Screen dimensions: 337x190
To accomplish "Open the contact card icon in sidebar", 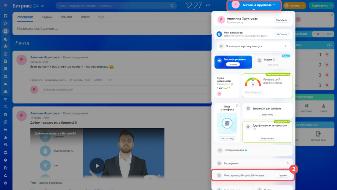I will click(x=5, y=145).
